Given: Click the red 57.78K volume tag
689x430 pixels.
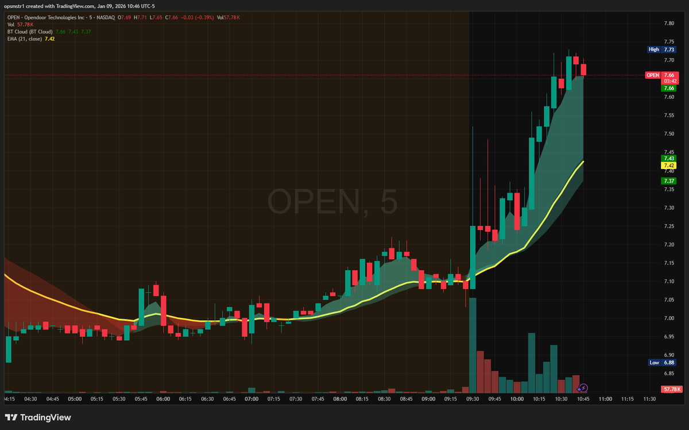Looking at the screenshot, I should pyautogui.click(x=671, y=389).
